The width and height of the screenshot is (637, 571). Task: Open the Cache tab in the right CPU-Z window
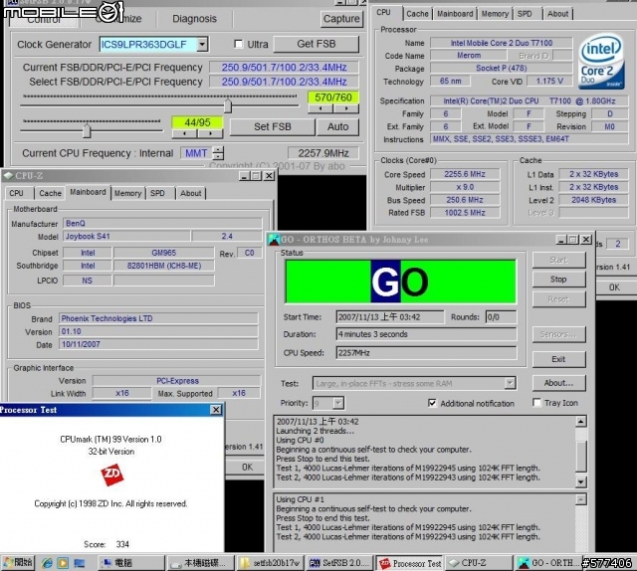pyautogui.click(x=418, y=14)
